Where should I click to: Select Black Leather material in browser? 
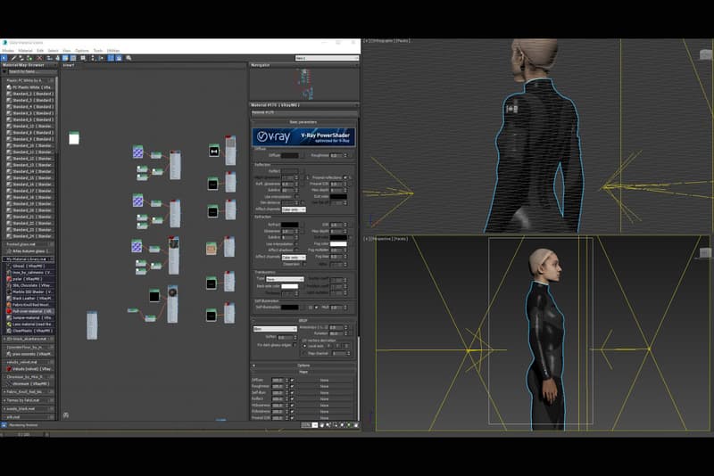pos(29,299)
